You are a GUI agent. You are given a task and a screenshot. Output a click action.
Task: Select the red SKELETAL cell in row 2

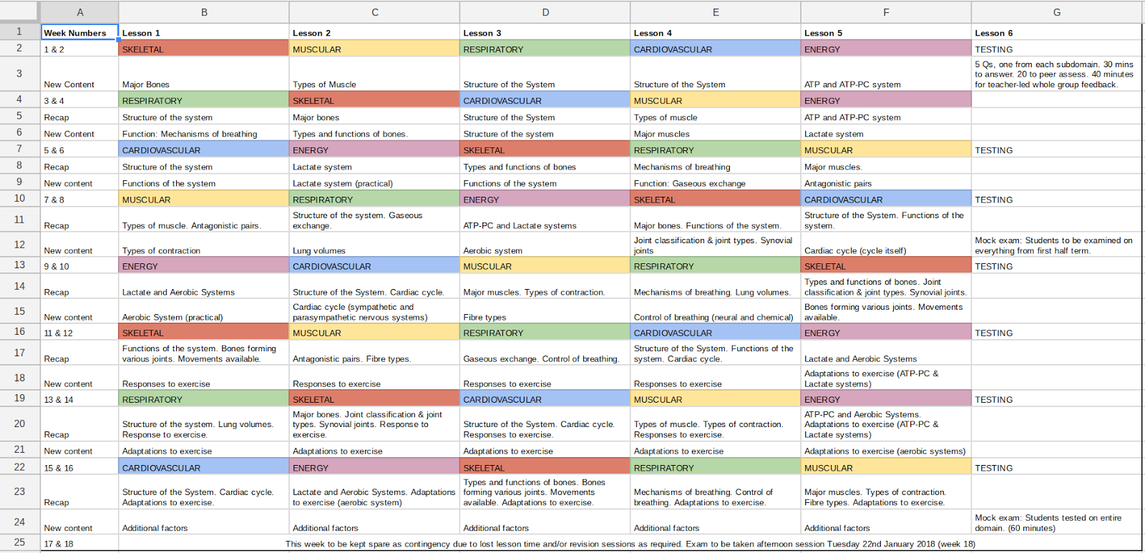204,49
